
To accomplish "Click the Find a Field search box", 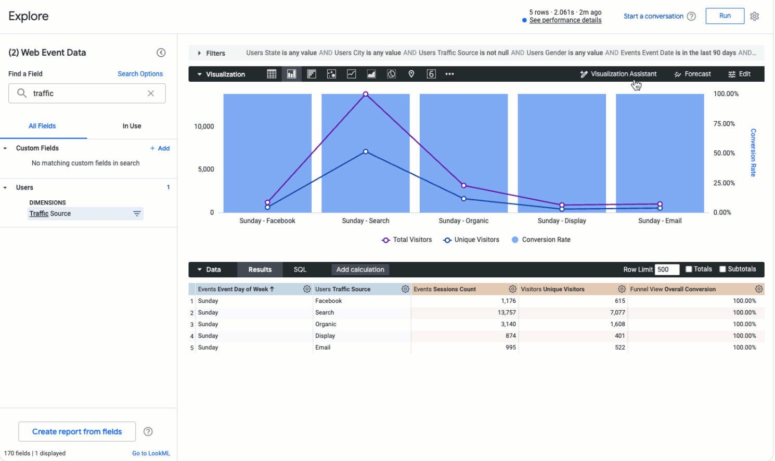I will click(x=87, y=93).
